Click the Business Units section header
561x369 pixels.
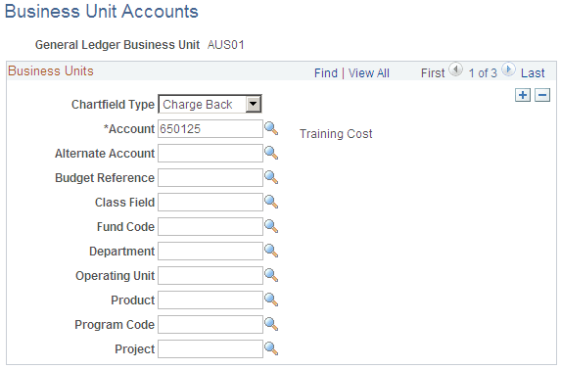pos(51,70)
